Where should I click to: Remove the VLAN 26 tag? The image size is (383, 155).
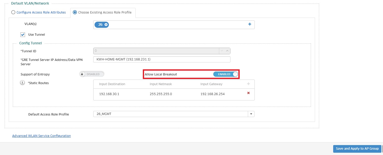[106, 24]
